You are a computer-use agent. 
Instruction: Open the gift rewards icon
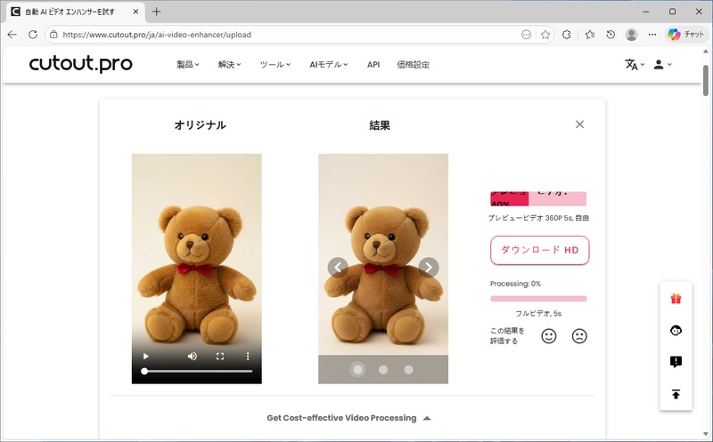(x=676, y=299)
